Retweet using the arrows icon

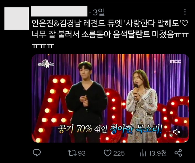(72, 153)
